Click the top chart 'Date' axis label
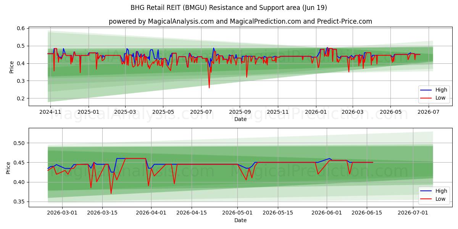This screenshot has width=458, height=229. [x=240, y=119]
